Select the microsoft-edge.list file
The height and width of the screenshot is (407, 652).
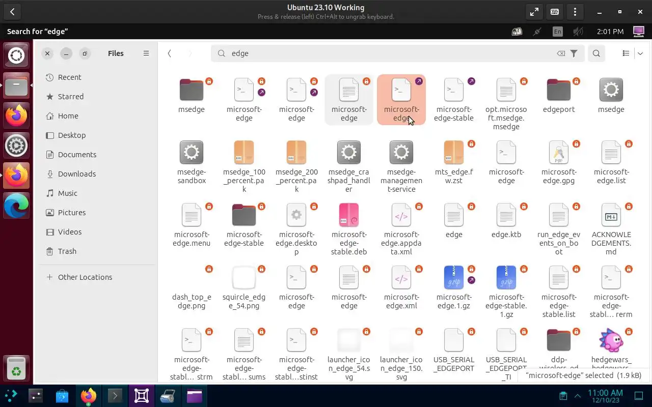pos(611,153)
